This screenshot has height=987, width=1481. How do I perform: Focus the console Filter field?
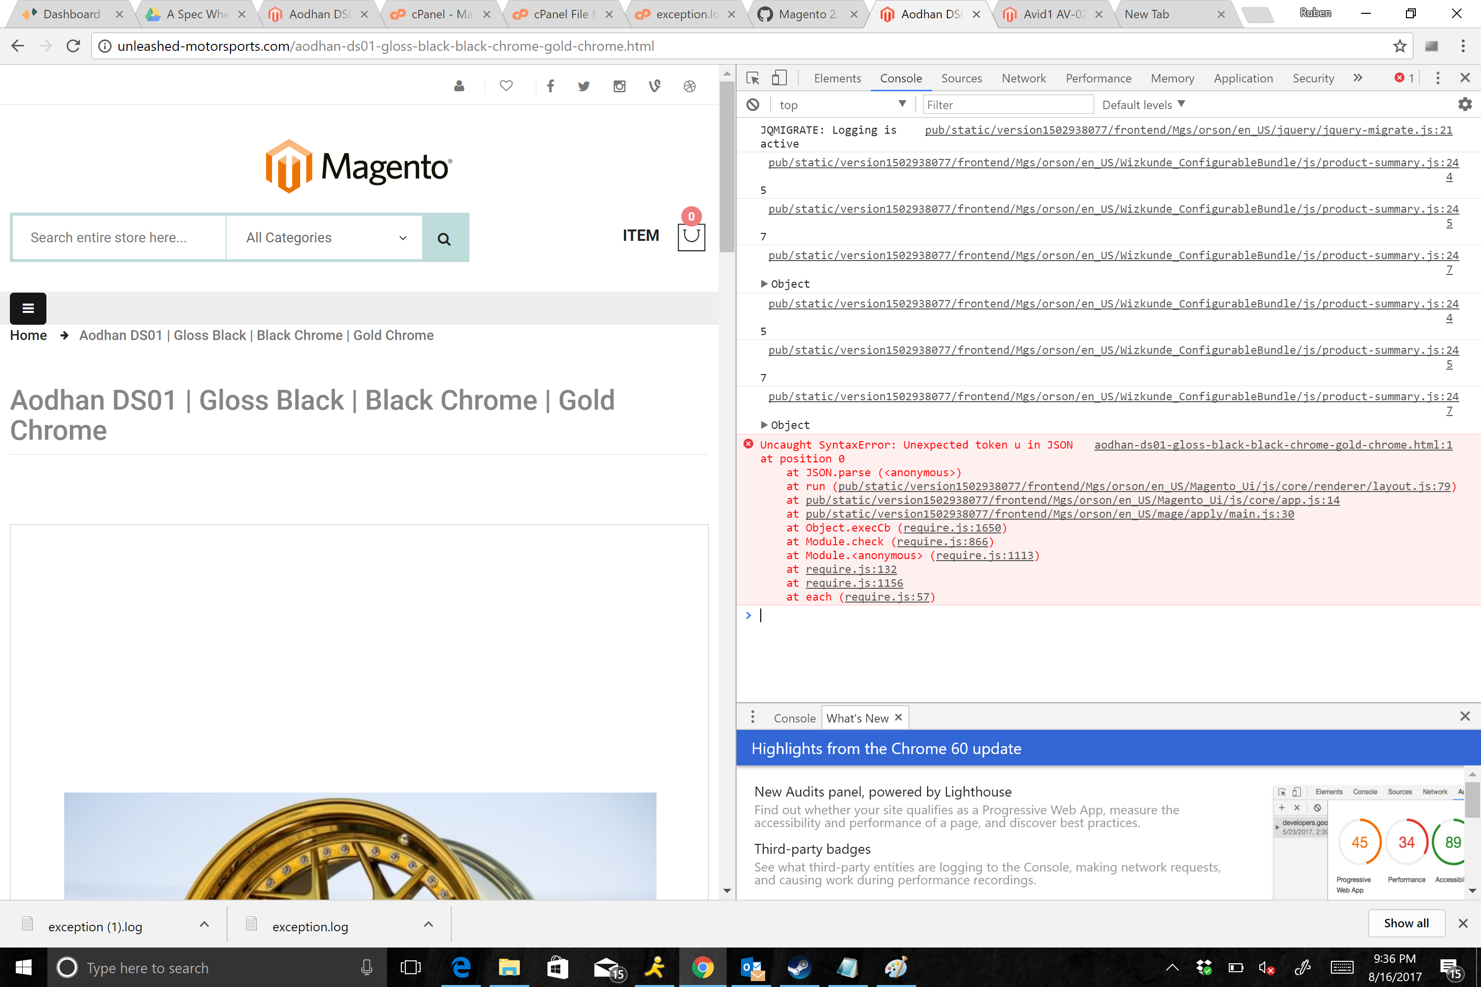click(1008, 105)
